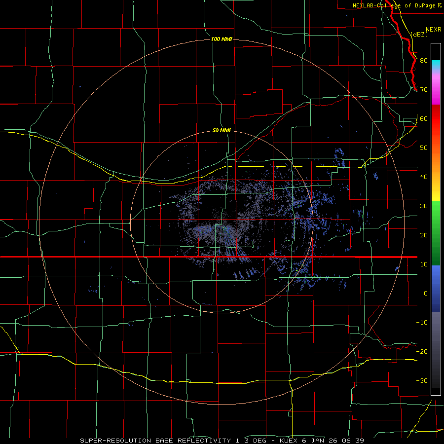Click the 0 value on the dBZ scale
The image size is (444, 444).
coord(426,294)
